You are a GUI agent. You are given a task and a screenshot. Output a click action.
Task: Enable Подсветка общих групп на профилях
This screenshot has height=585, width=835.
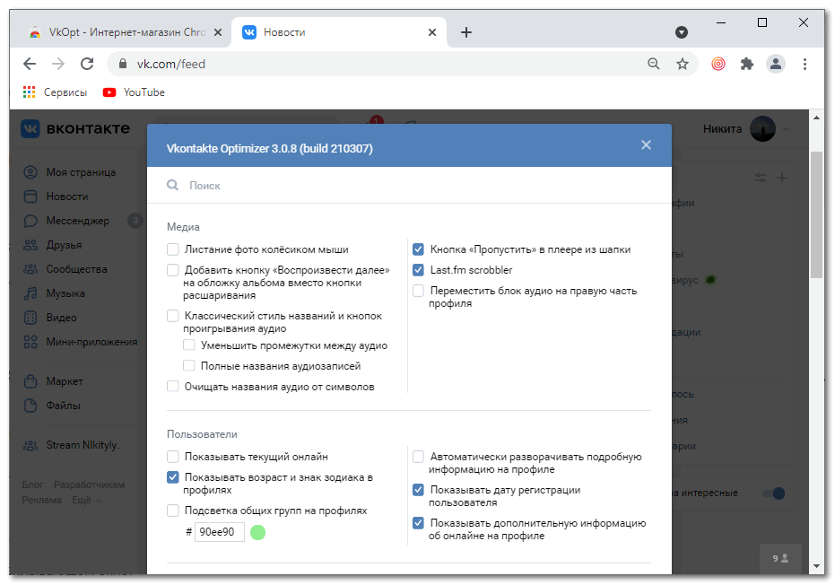click(172, 511)
